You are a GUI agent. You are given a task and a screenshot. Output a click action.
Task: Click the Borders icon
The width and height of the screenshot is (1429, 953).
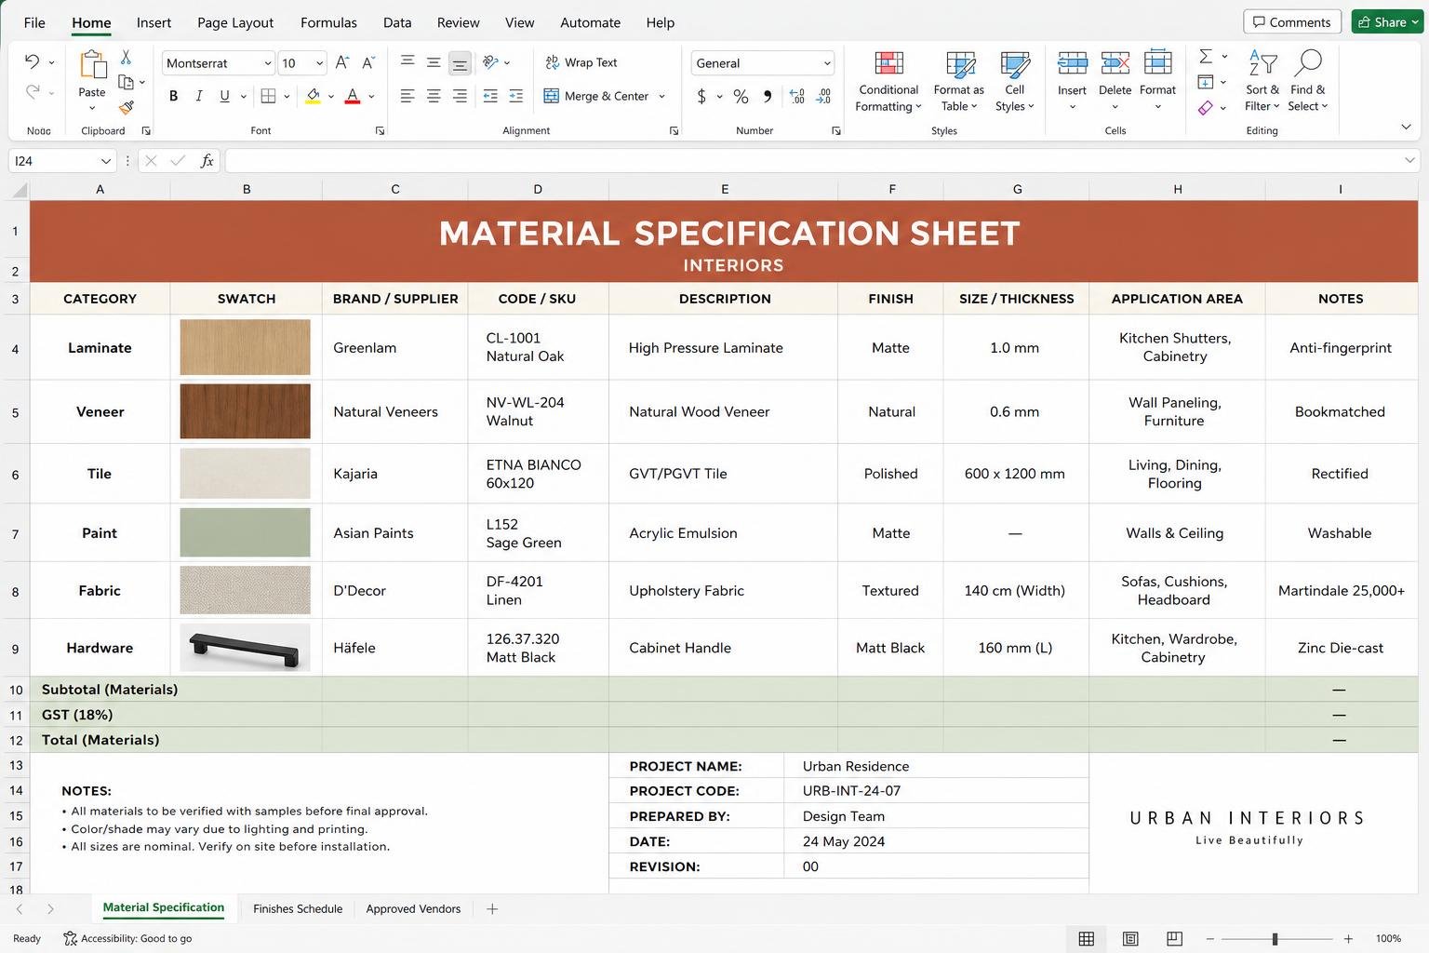268,96
